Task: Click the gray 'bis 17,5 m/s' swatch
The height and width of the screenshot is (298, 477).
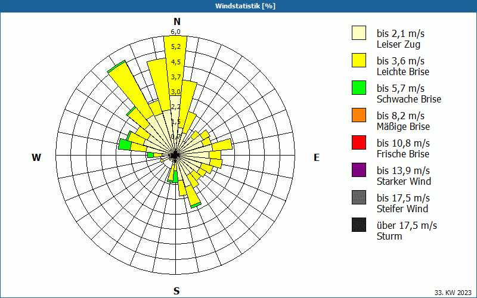Action: pos(359,197)
